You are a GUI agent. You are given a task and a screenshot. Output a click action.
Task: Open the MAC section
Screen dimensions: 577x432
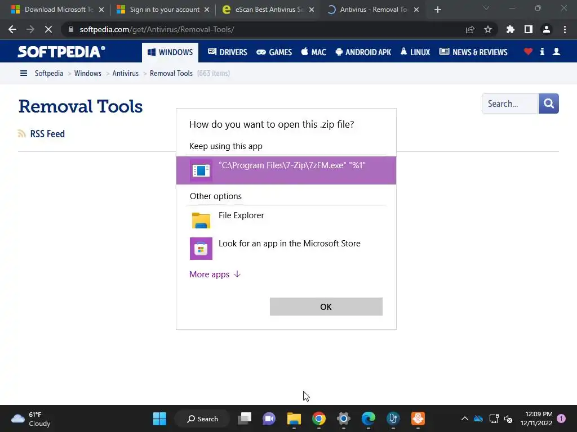point(313,52)
